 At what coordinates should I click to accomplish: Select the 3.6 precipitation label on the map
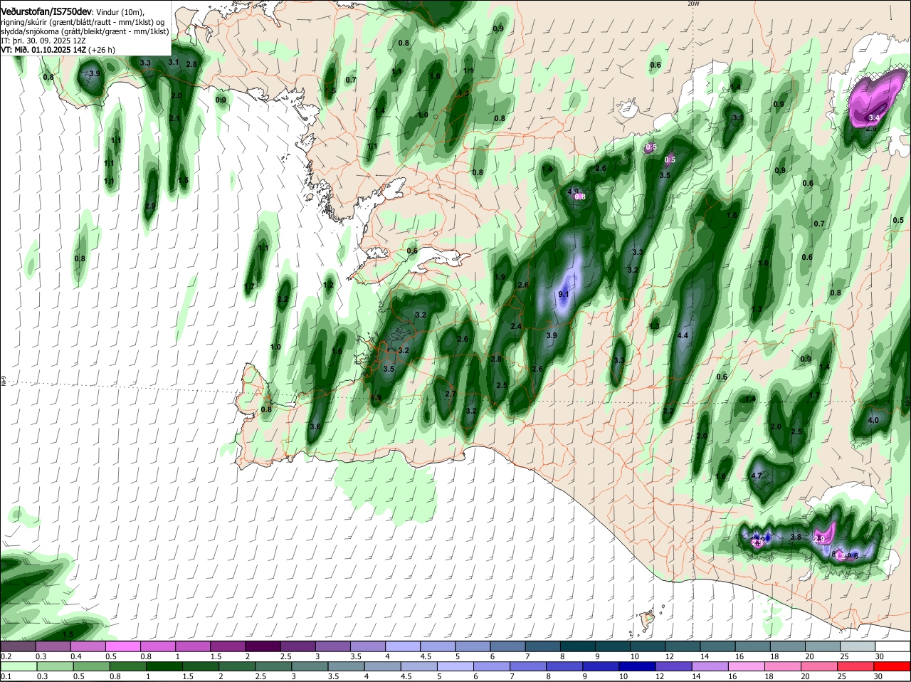point(316,426)
